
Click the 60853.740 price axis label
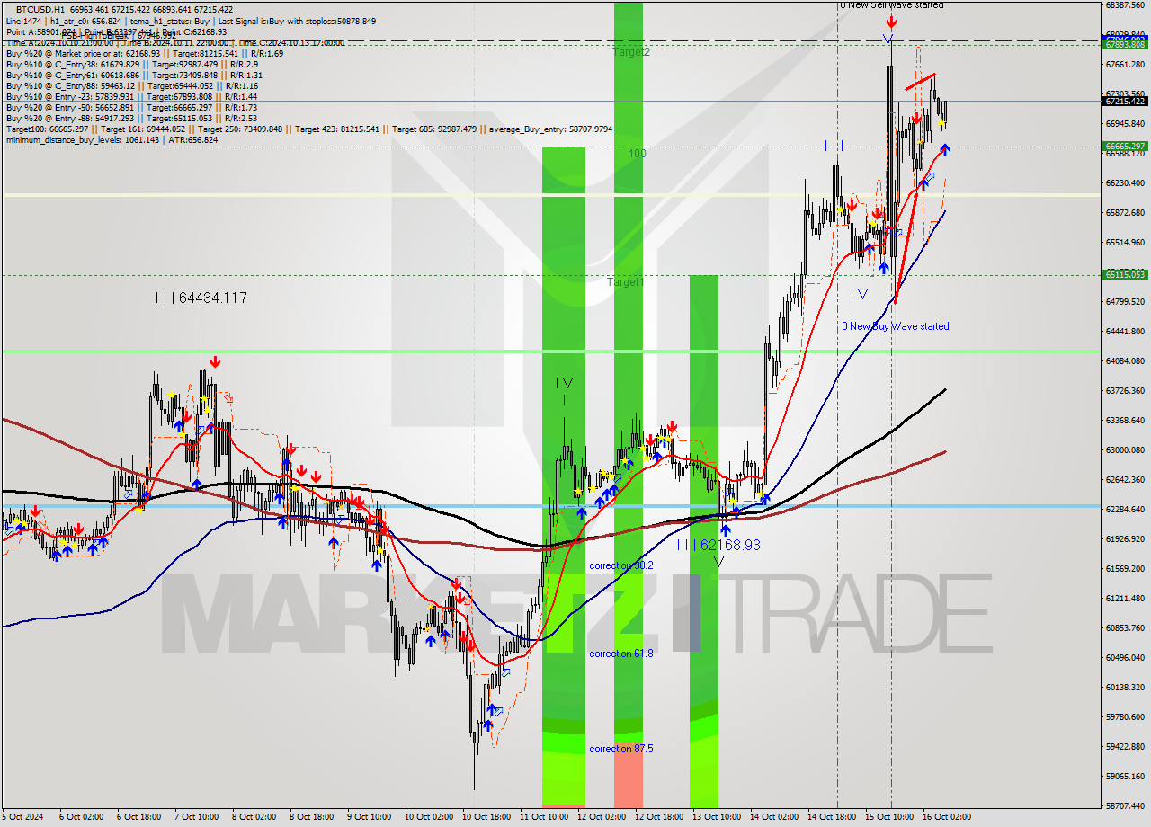[1125, 627]
